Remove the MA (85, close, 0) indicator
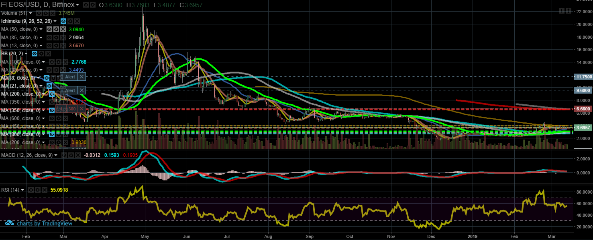593x240 pixels. (x=63, y=38)
